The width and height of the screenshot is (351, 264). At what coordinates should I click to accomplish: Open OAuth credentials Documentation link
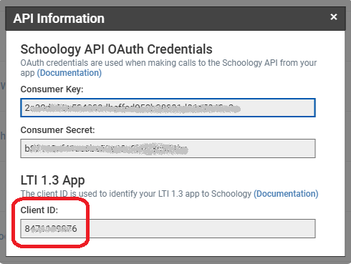pyautogui.click(x=69, y=73)
